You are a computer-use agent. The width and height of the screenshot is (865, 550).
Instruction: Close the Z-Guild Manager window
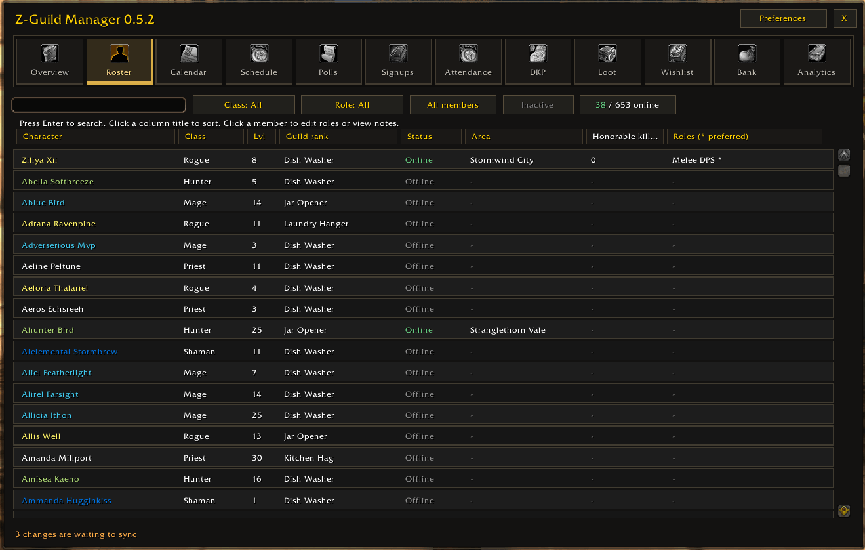tap(845, 18)
